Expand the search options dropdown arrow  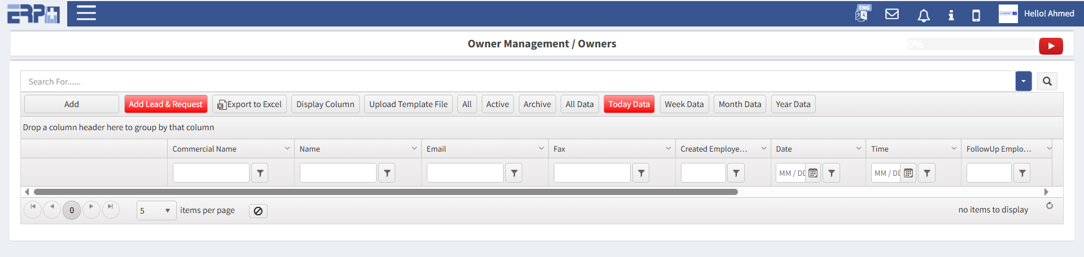coord(1023,81)
